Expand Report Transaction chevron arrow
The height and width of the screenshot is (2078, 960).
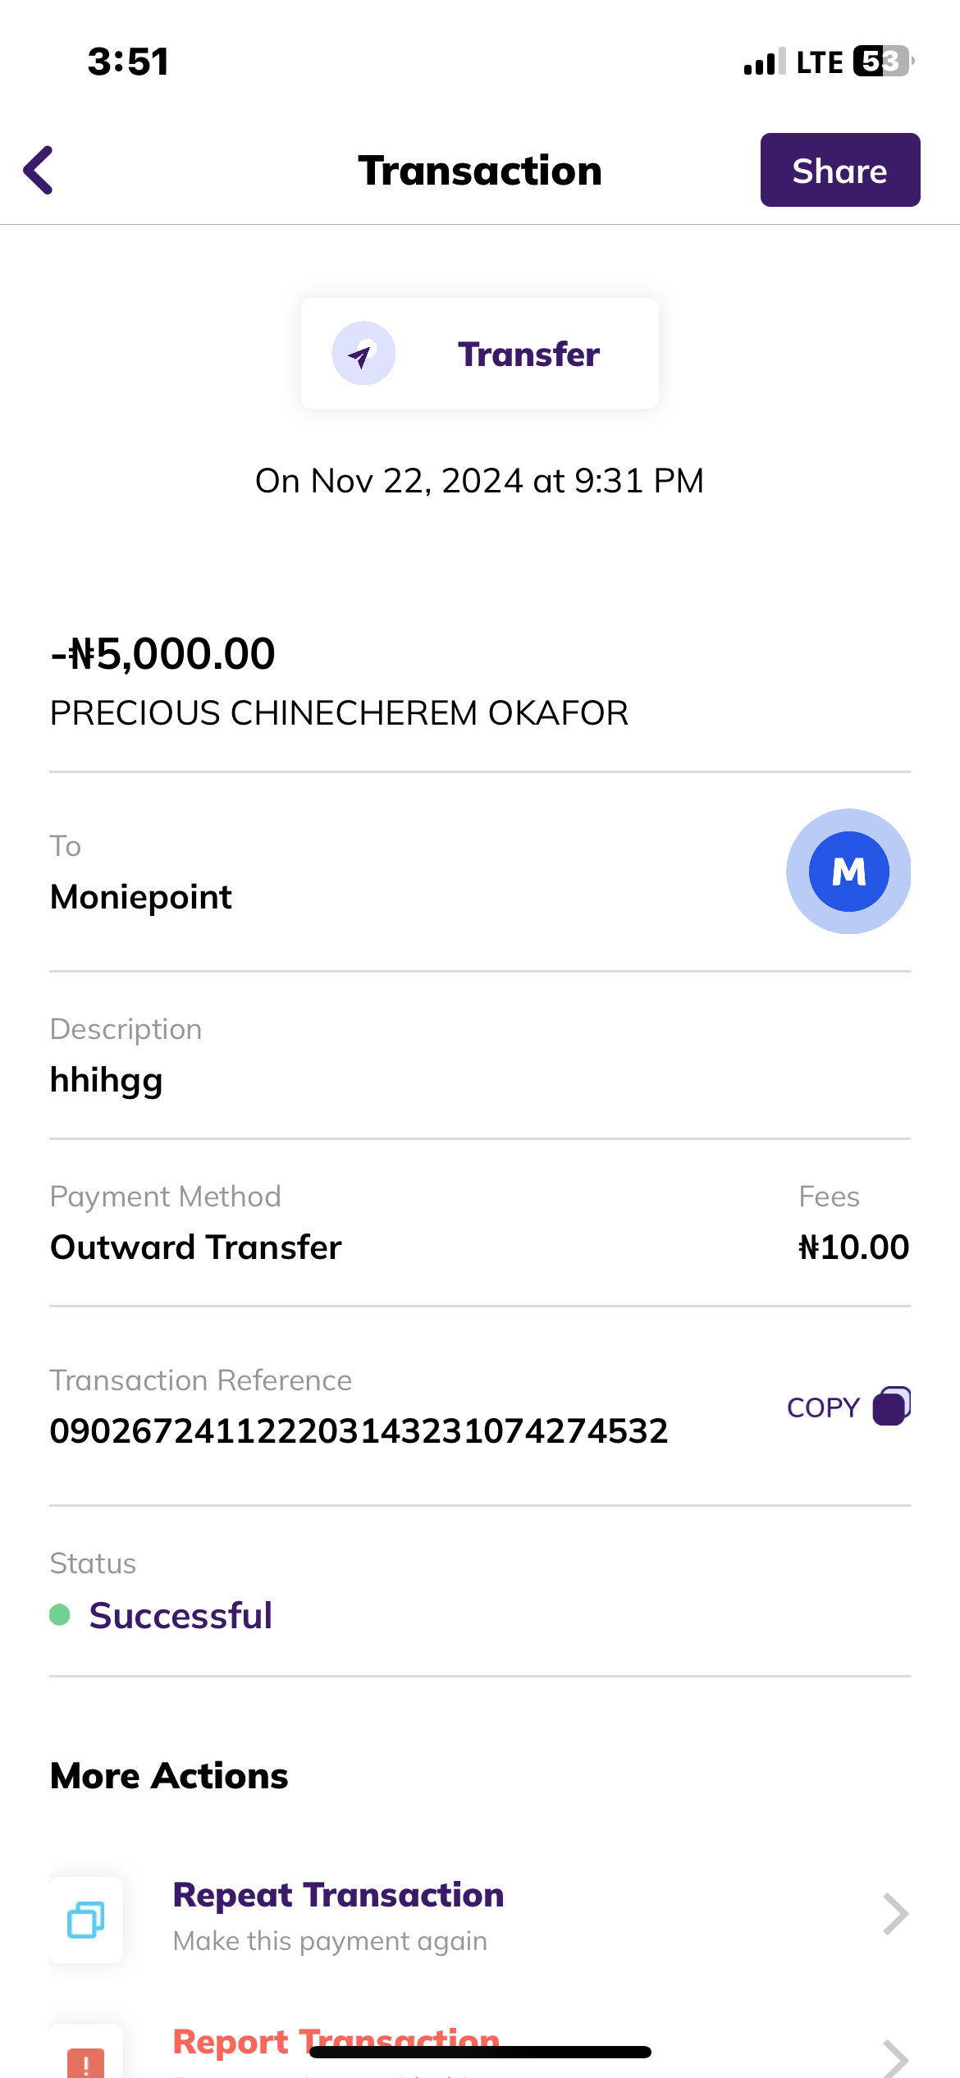895,2058
